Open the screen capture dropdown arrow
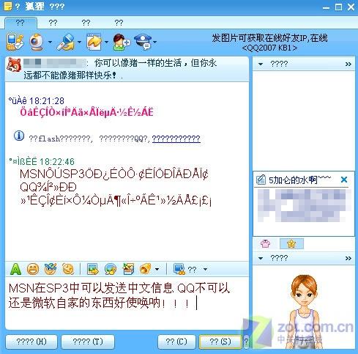The height and width of the screenshot is (354, 358). (x=206, y=270)
